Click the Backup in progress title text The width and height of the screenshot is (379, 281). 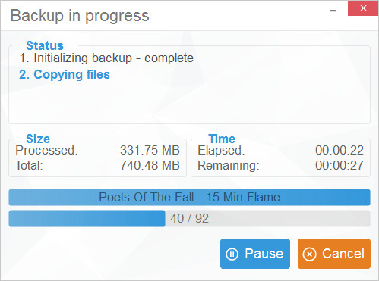pos(80,16)
